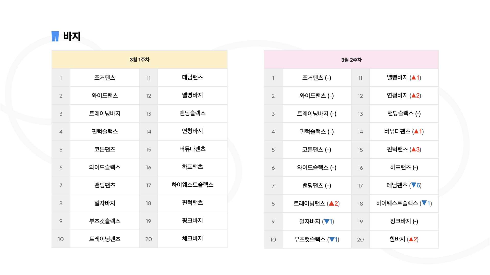Click the red up arrow beside 연청바지
This screenshot has height=275, width=490.
tap(414, 95)
